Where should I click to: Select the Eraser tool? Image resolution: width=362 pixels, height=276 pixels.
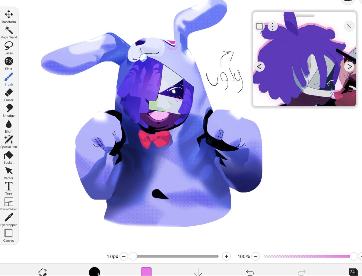9,95
